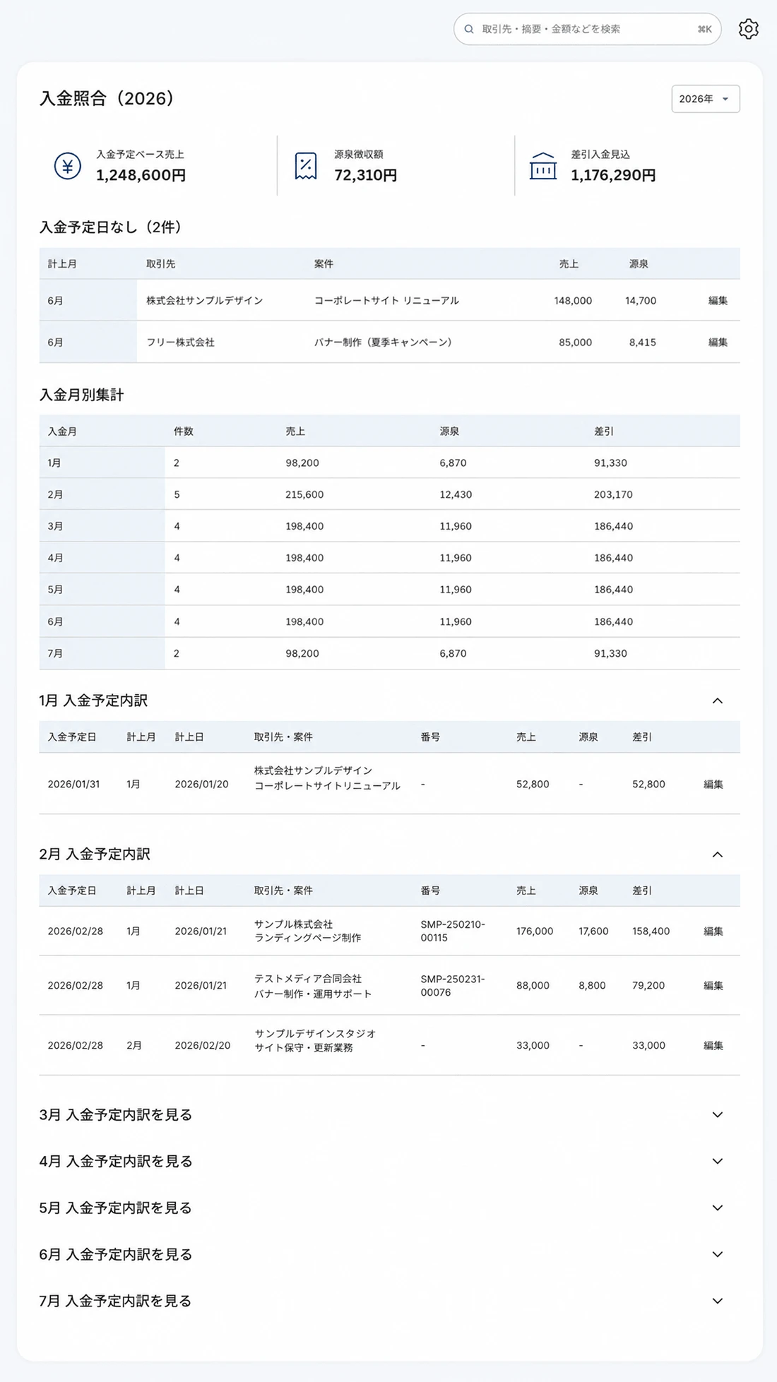Focus the 取引先・摘要・金額 search field
777x1382 pixels.
click(x=587, y=29)
